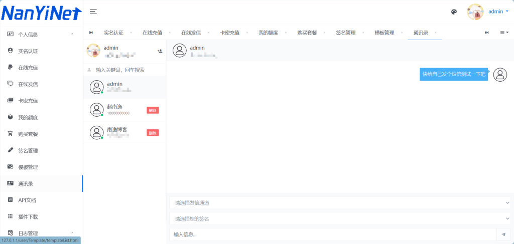Close the 在线发信 tab

pos(208,33)
